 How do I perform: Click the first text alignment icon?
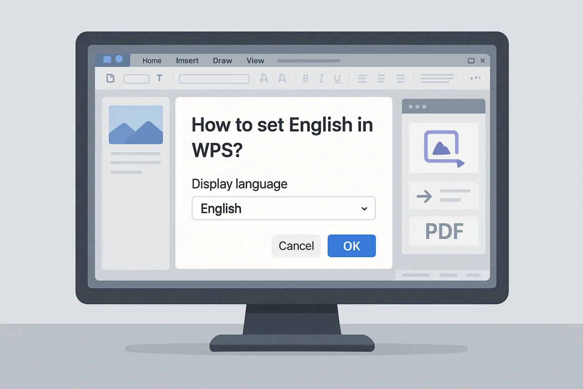coord(363,79)
